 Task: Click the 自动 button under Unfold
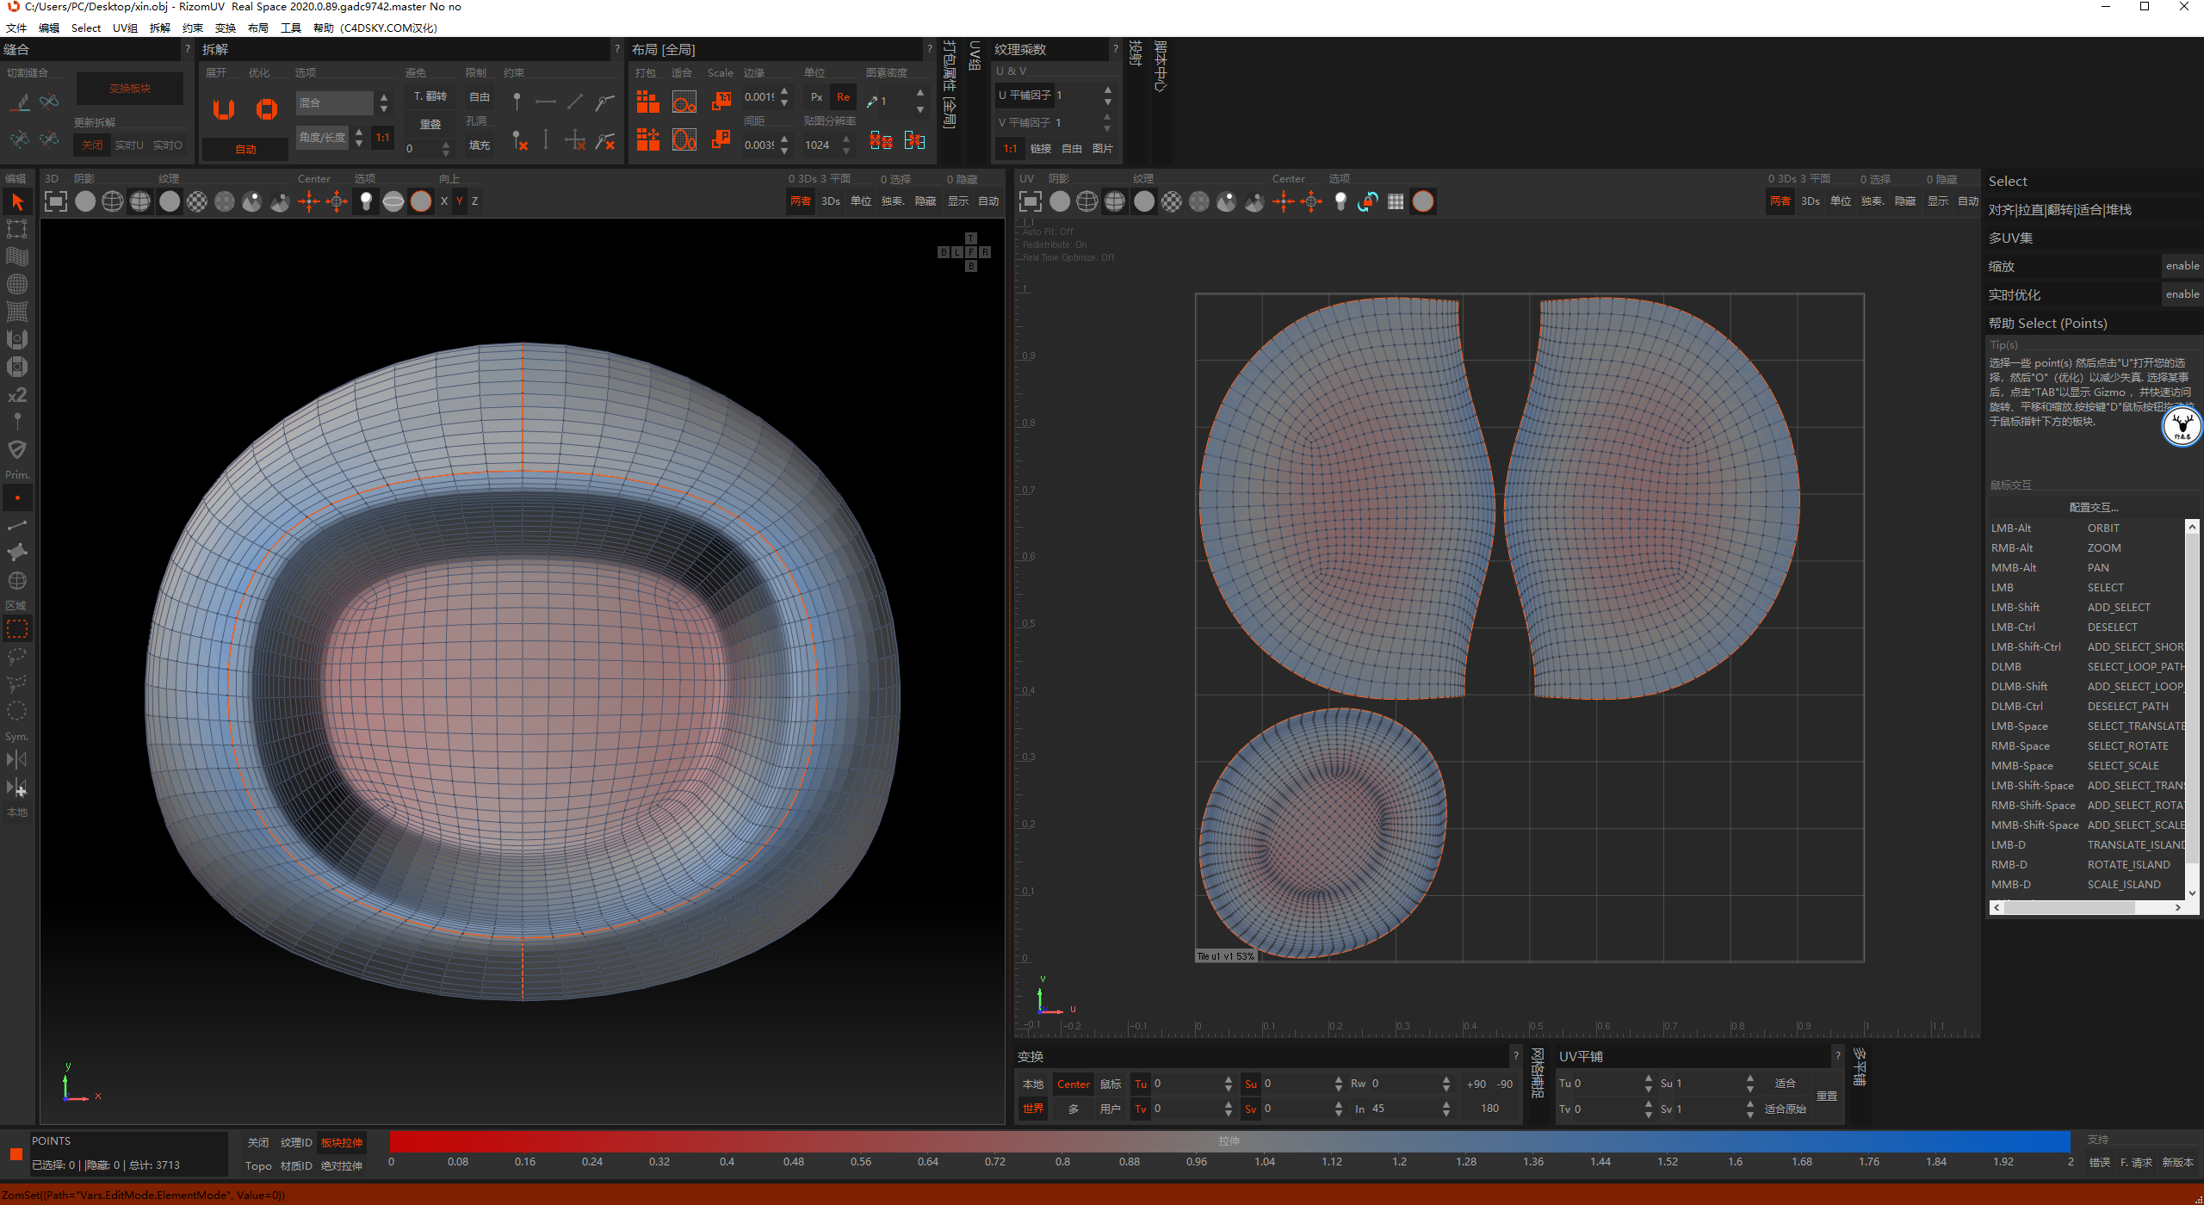246,150
